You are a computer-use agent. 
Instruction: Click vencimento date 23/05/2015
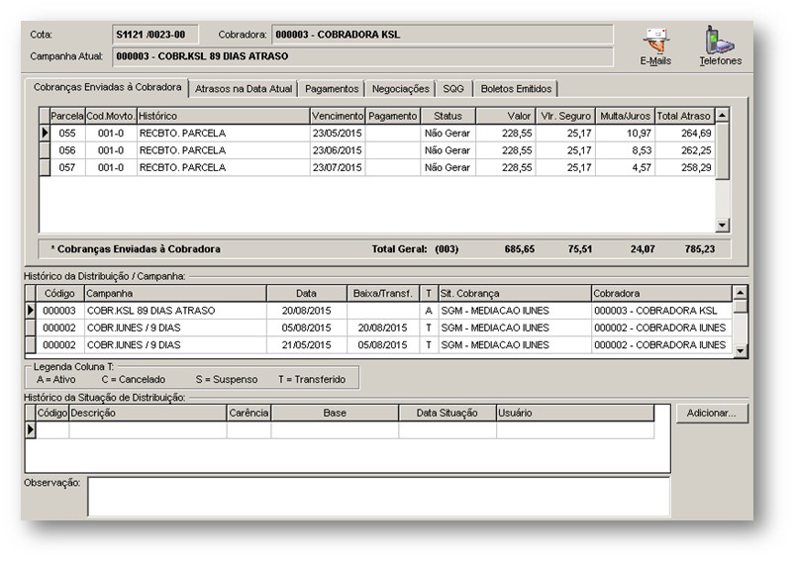tap(338, 133)
